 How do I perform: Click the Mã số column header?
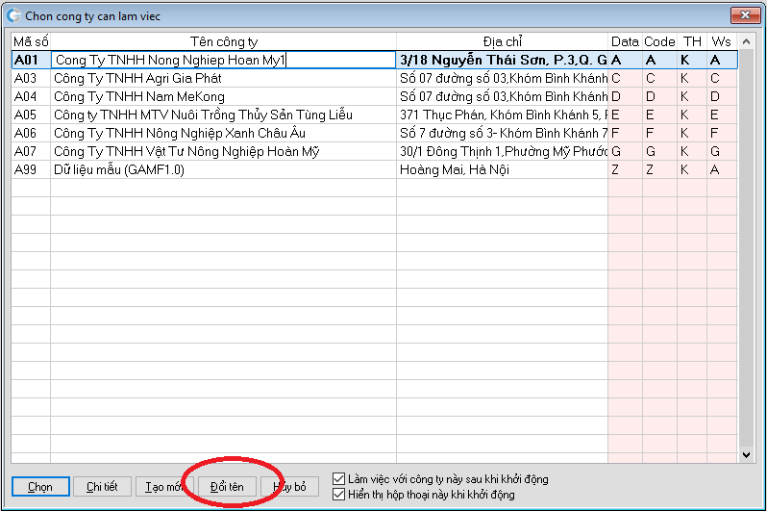31,41
